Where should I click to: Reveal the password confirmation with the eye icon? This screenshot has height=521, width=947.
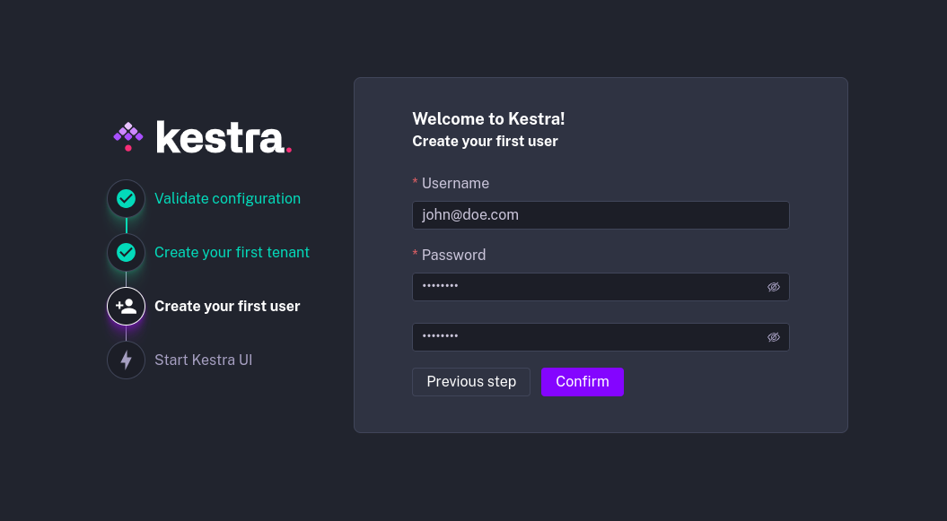coord(773,336)
